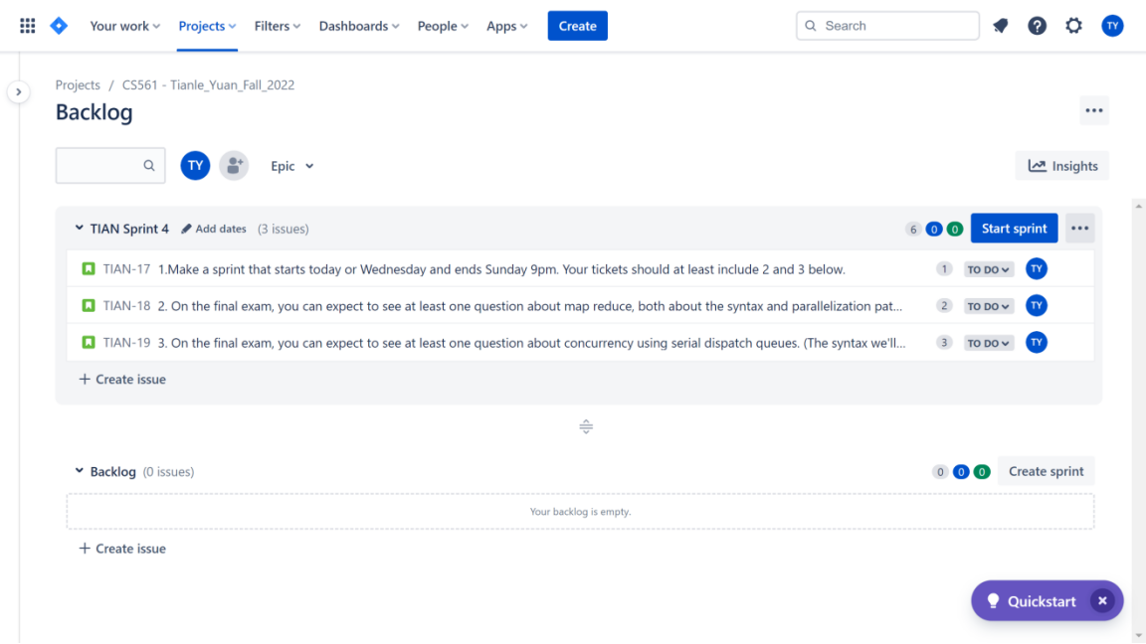Image resolution: width=1146 pixels, height=644 pixels.
Task: Open TO DO status dropdown for TIAN-17
Action: [x=988, y=269]
